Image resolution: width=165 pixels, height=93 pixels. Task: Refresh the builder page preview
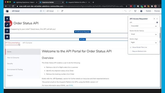click(x=62, y=11)
